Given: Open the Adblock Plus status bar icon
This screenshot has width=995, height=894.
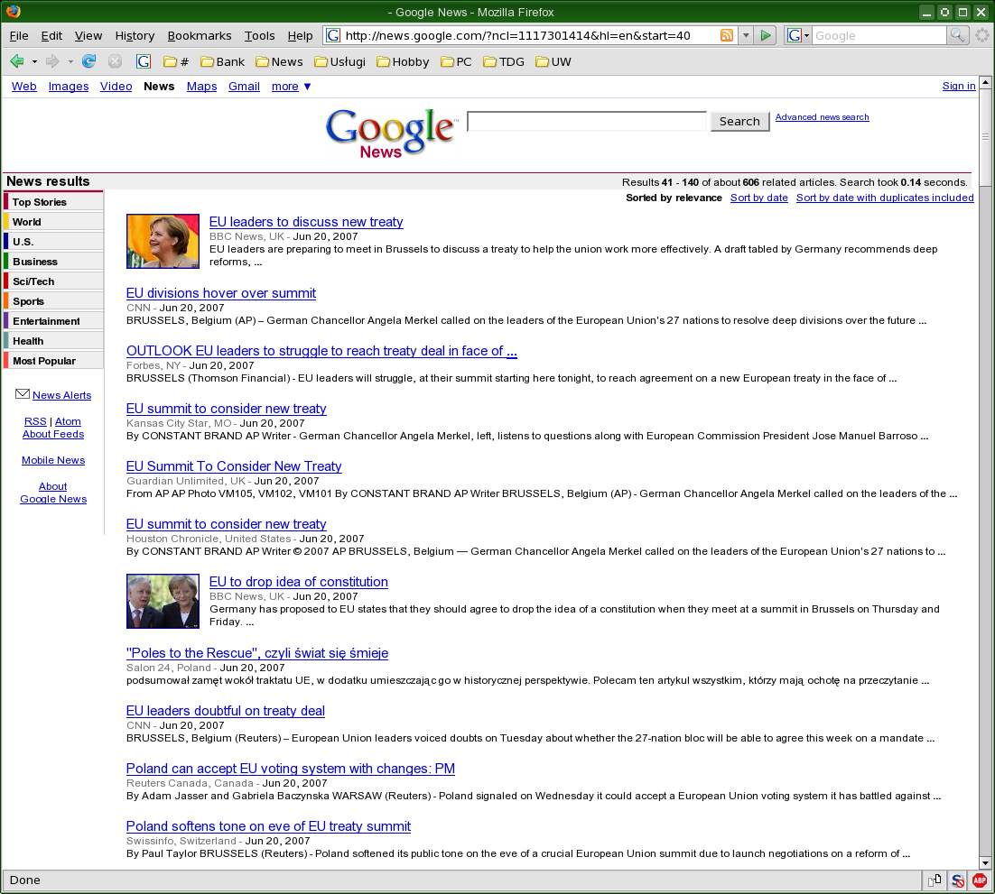Looking at the screenshot, I should point(979,880).
